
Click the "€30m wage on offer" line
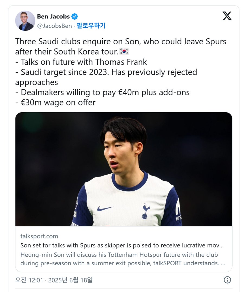(x=55, y=102)
